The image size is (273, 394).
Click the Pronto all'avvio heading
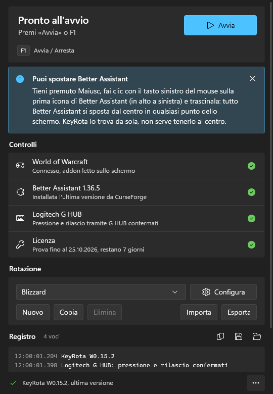click(53, 20)
